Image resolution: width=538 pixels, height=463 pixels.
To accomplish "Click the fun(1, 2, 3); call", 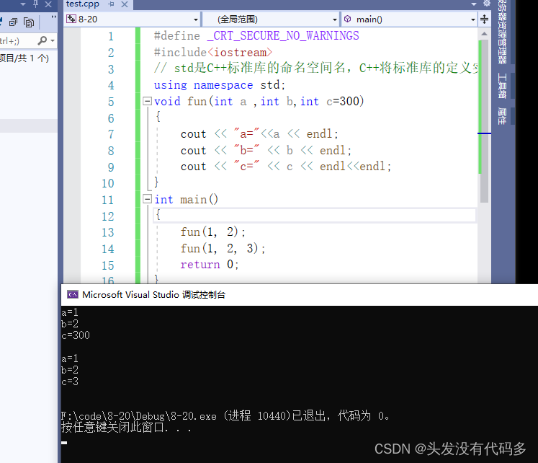I will click(x=223, y=248).
